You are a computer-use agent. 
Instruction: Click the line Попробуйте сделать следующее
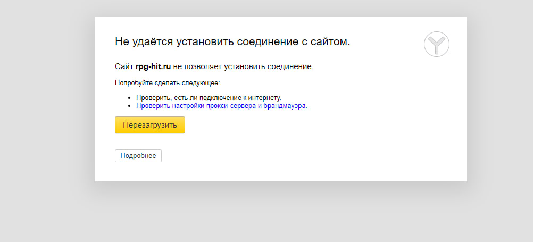(168, 82)
